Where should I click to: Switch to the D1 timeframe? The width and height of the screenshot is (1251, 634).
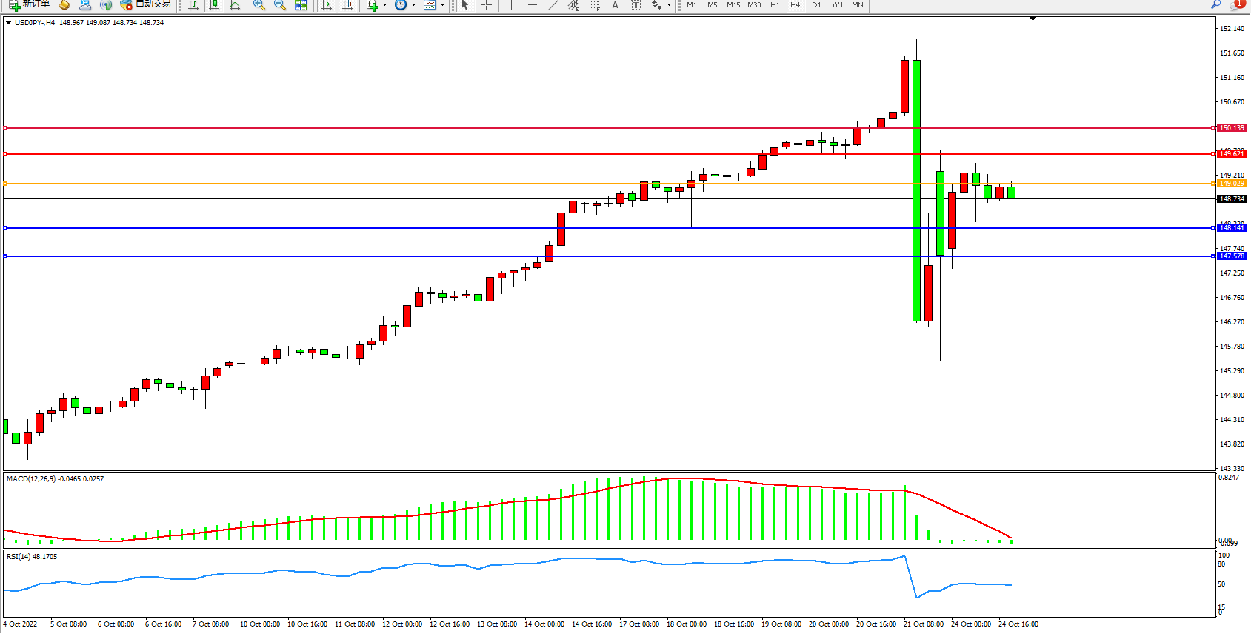click(x=816, y=5)
